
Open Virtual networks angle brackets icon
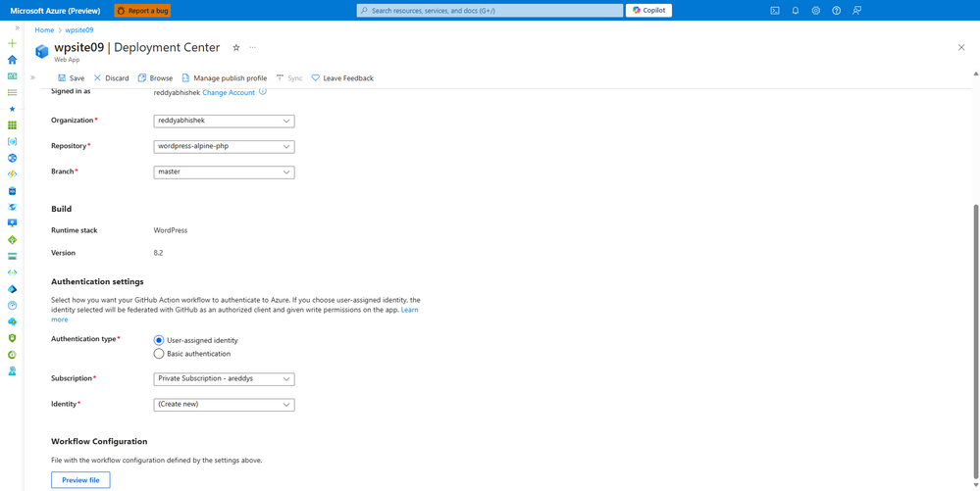point(12,273)
